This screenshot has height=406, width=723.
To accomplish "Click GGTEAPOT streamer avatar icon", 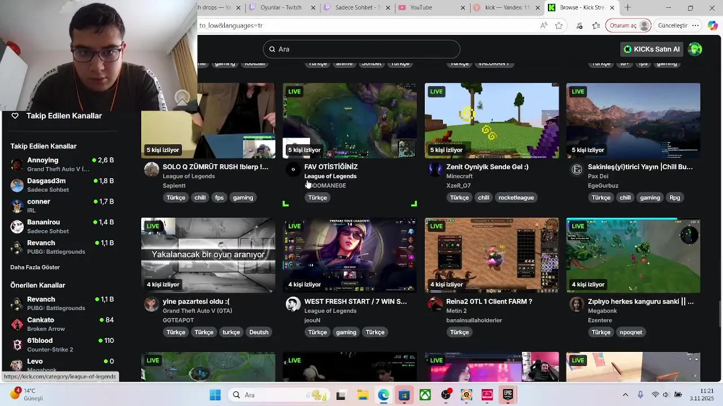I will pos(151,304).
